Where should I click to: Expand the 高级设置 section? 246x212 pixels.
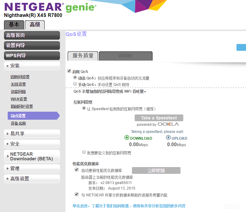point(32,179)
